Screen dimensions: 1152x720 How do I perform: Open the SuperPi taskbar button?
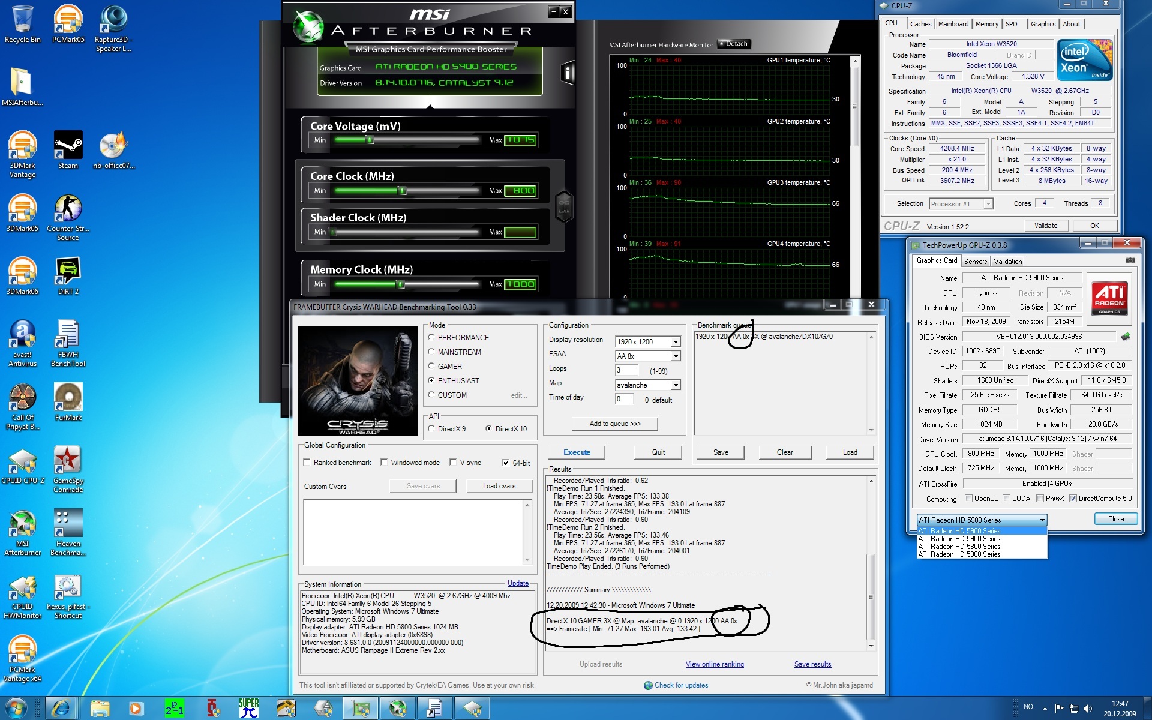pyautogui.click(x=248, y=709)
